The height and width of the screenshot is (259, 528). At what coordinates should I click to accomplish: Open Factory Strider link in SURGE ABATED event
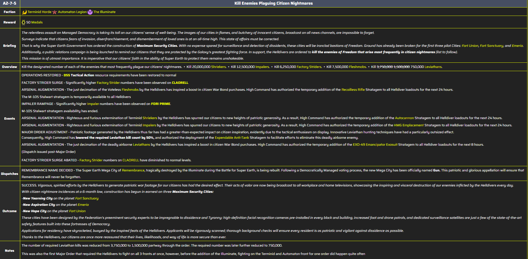click(x=91, y=160)
